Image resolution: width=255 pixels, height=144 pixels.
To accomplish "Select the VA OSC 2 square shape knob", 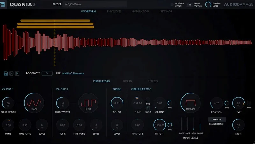I will coord(89,103).
